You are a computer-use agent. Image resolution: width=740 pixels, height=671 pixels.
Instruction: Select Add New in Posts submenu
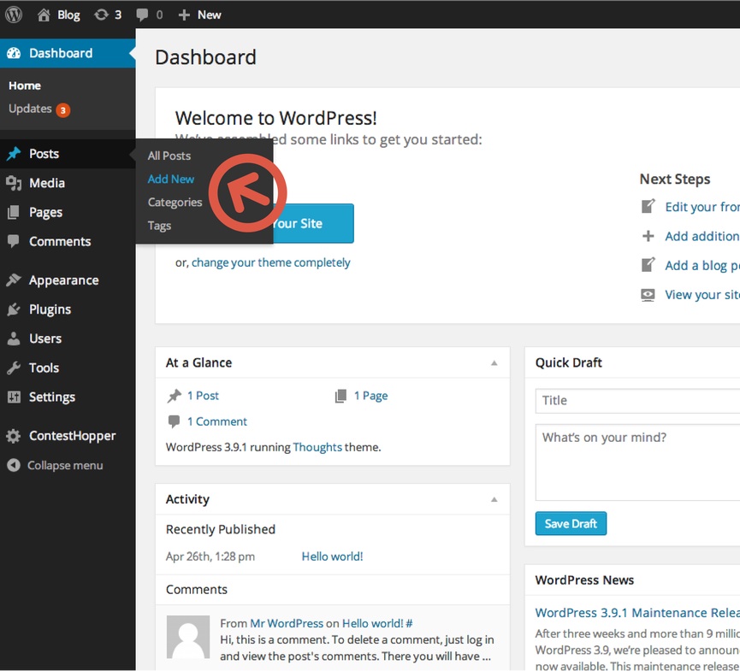tap(171, 180)
